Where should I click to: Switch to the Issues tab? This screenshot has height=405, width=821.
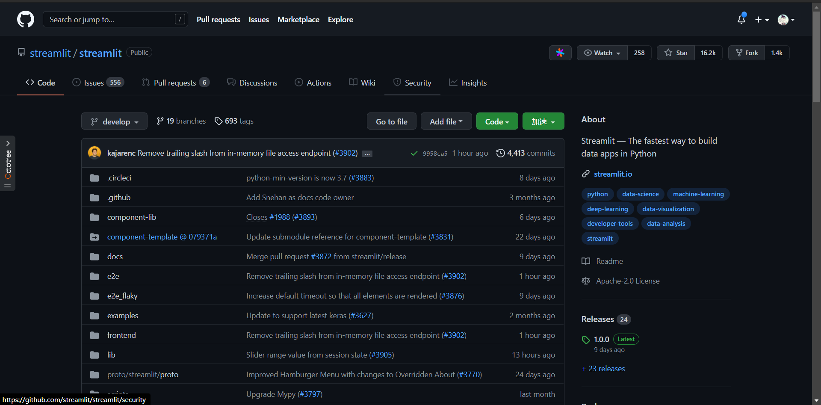pyautogui.click(x=98, y=83)
